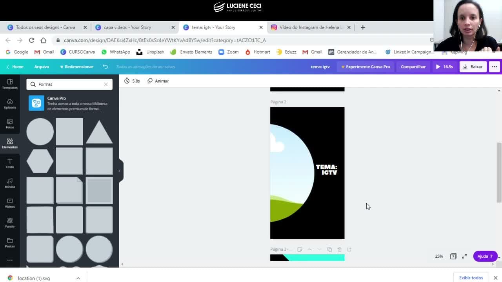
Task: Open the Templates panel in the sidebar
Action: click(10, 84)
